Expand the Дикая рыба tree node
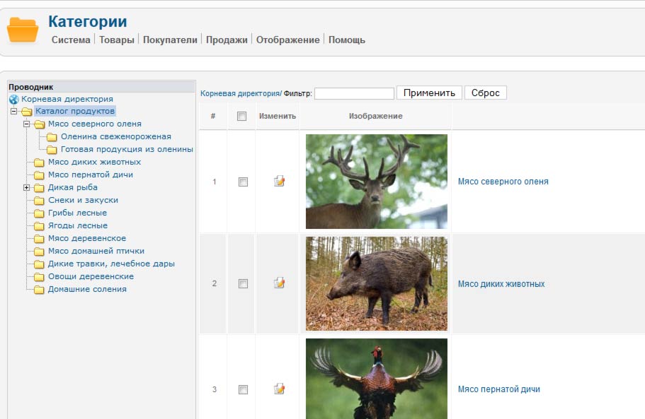This screenshot has height=419, width=645. pyautogui.click(x=27, y=187)
